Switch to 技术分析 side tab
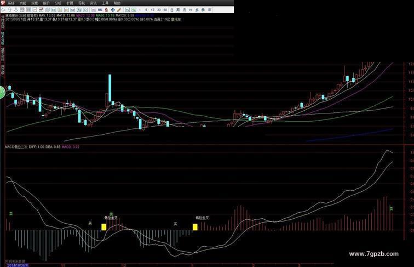Viewport: 414px width, 267px height. 3,38
